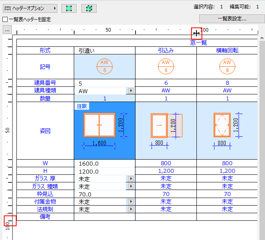Click the 引違い format cell

pos(105,50)
